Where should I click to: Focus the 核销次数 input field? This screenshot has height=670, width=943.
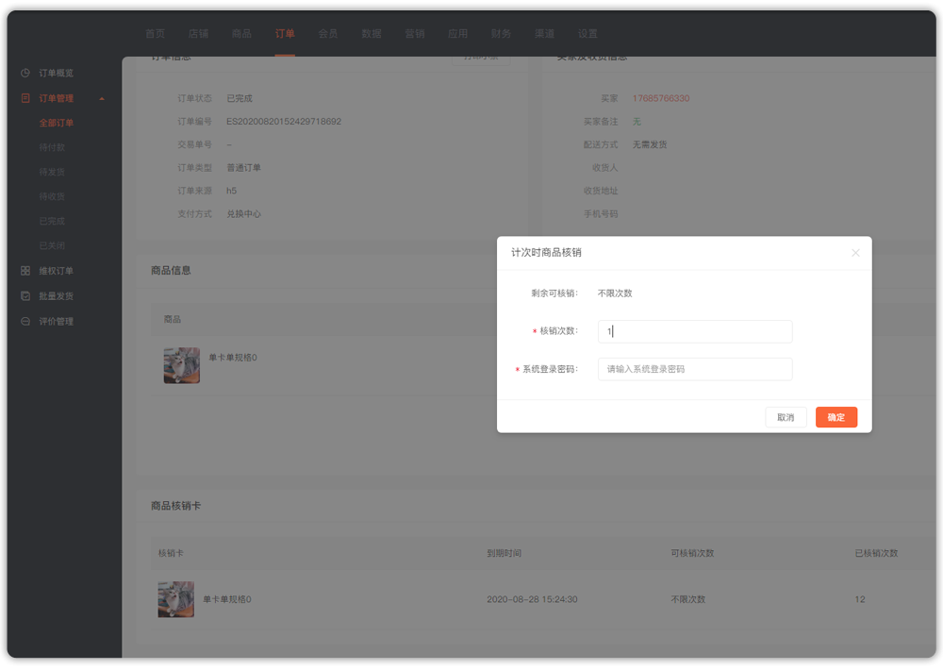pos(695,331)
